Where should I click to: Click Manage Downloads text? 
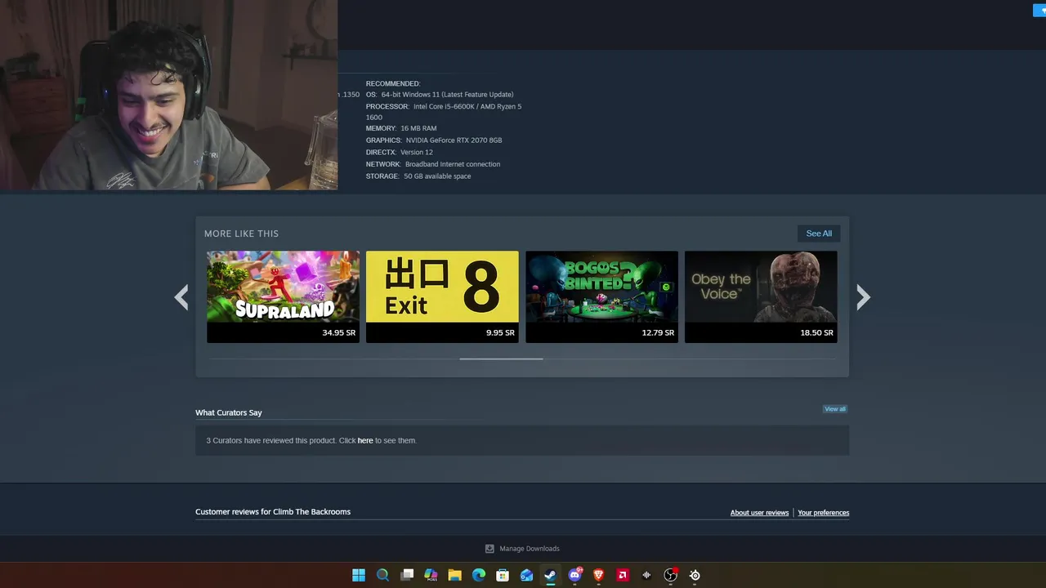click(530, 549)
